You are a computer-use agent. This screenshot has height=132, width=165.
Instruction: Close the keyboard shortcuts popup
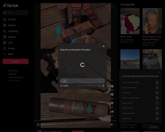point(158,72)
